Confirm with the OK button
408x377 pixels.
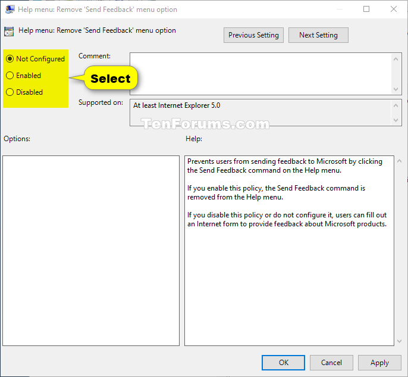coord(283,363)
